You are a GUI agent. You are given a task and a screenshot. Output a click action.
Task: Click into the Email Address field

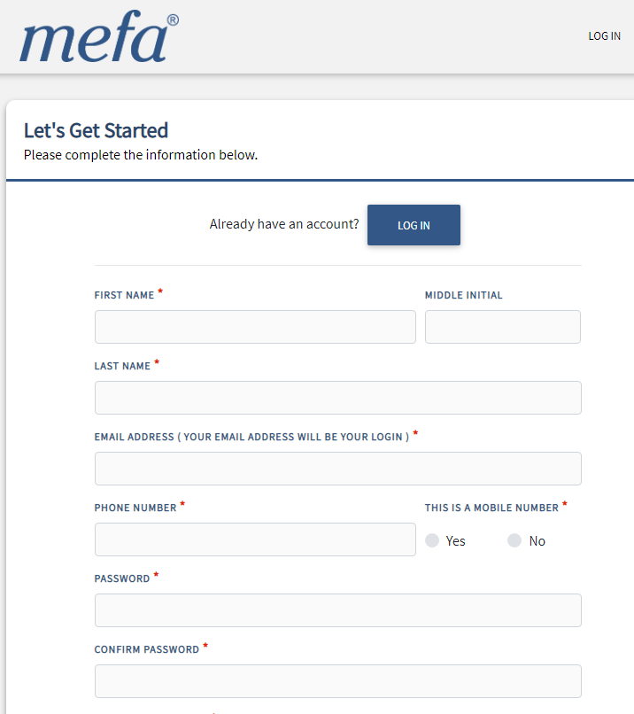click(x=337, y=469)
